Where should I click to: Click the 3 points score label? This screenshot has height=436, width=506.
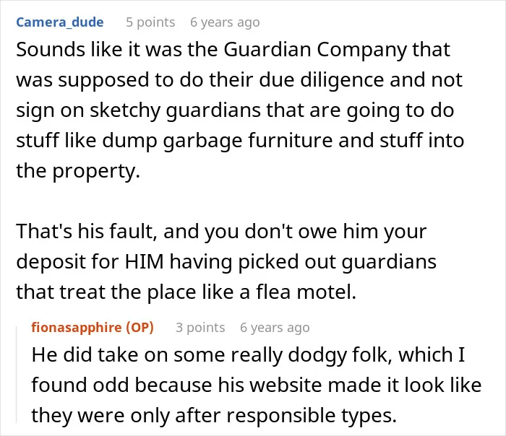pyautogui.click(x=200, y=328)
